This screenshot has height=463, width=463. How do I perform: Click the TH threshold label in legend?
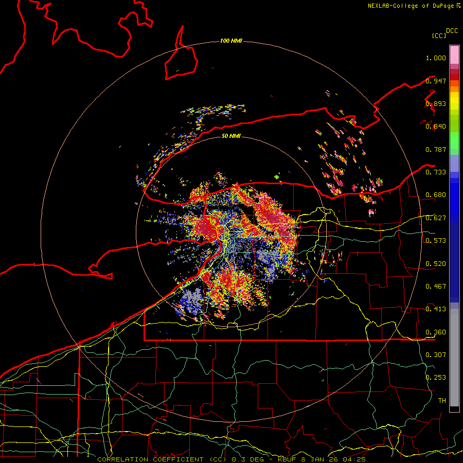[442, 401]
